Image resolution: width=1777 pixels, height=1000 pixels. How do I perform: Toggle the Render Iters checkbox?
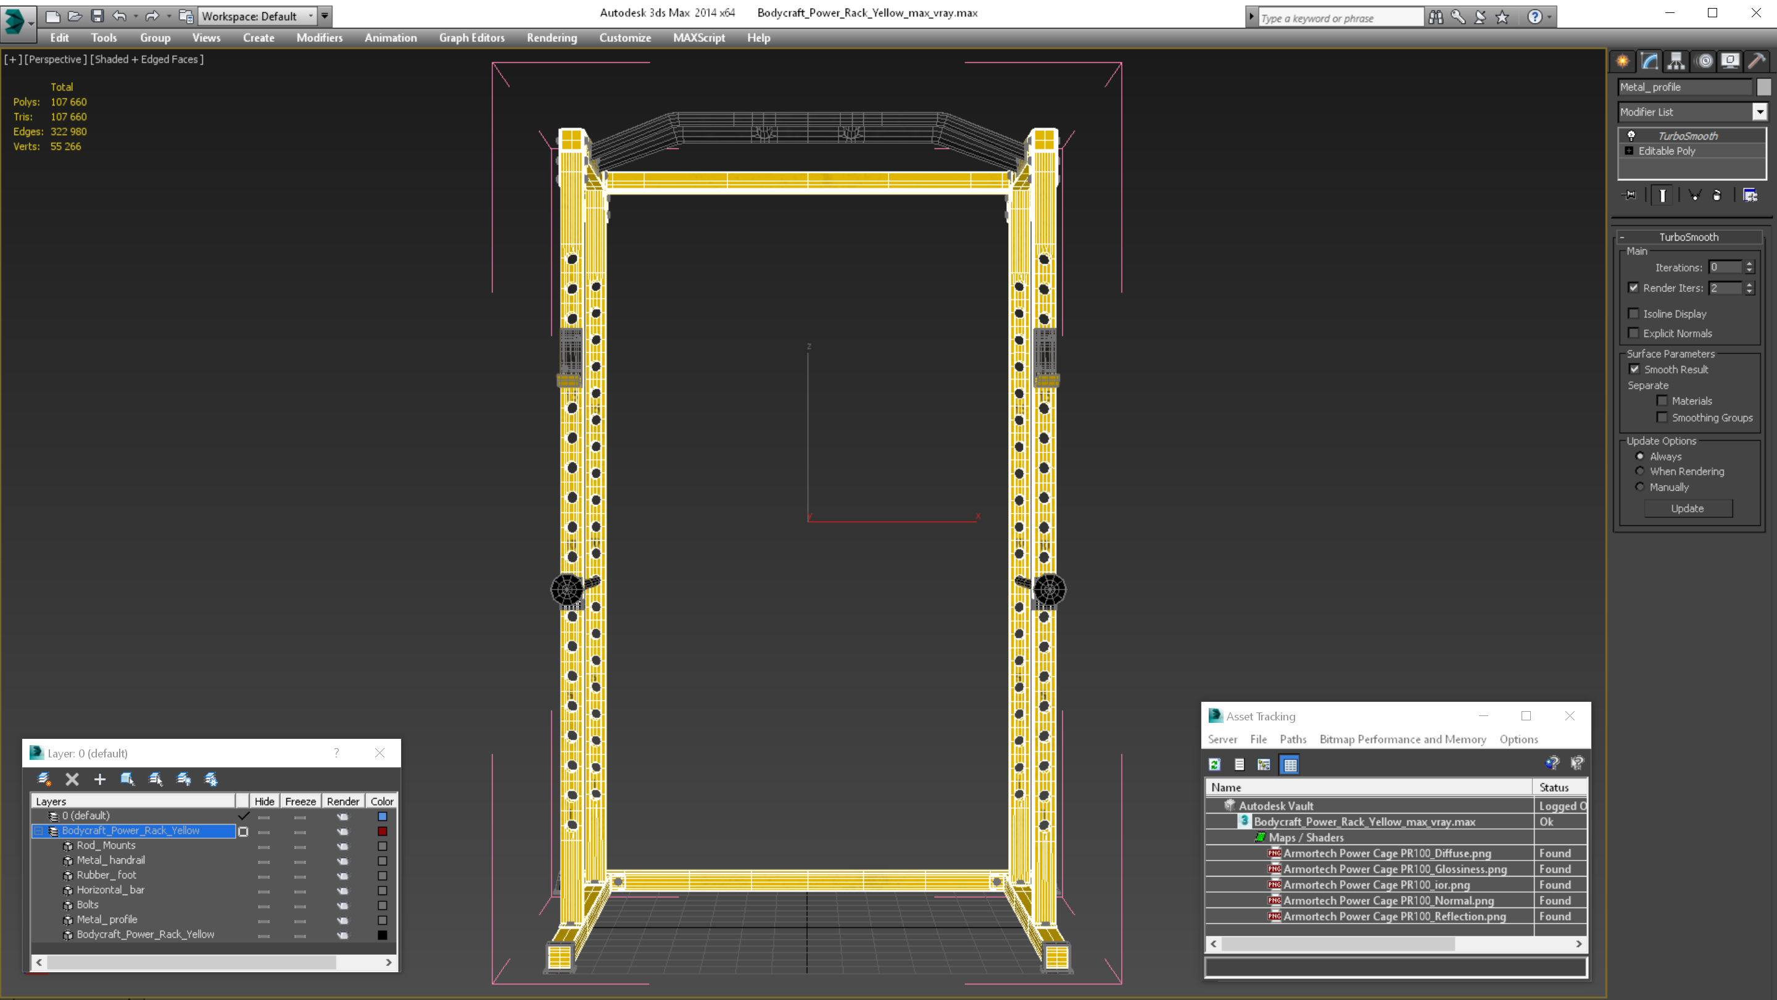tap(1633, 288)
